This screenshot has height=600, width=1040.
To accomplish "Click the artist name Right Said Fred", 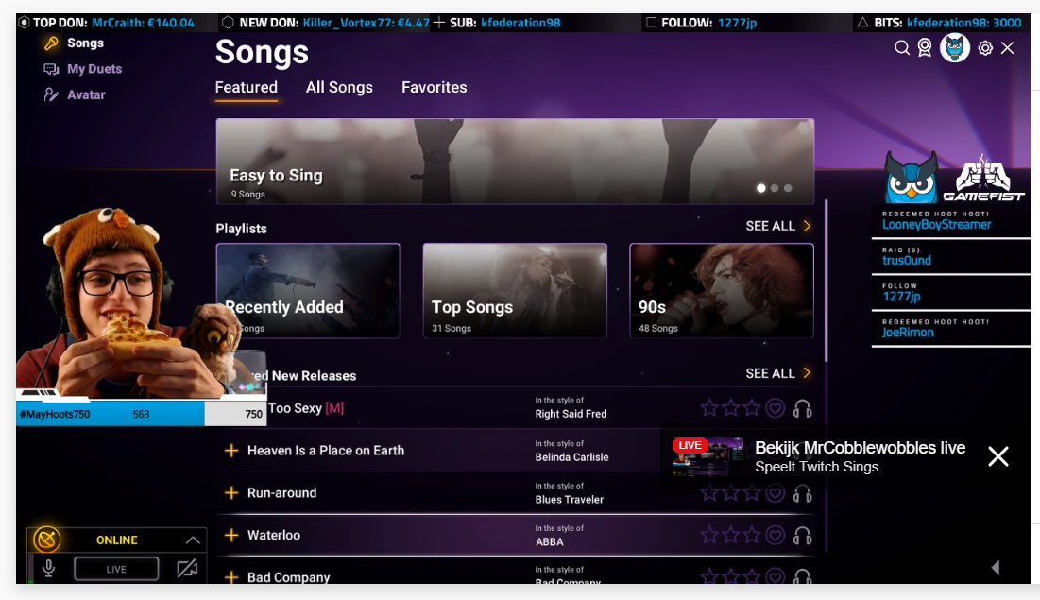I will click(x=571, y=414).
